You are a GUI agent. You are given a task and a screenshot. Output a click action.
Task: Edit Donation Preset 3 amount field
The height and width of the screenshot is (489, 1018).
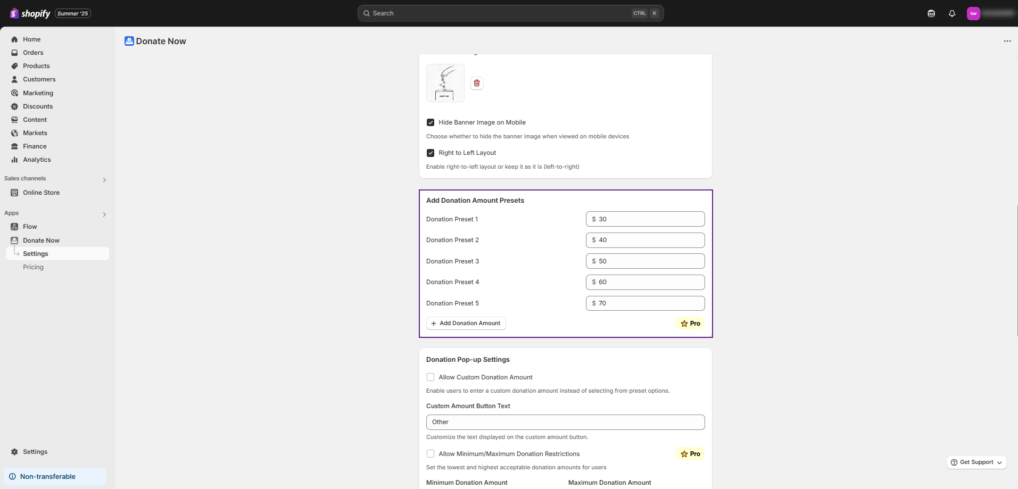pyautogui.click(x=645, y=261)
